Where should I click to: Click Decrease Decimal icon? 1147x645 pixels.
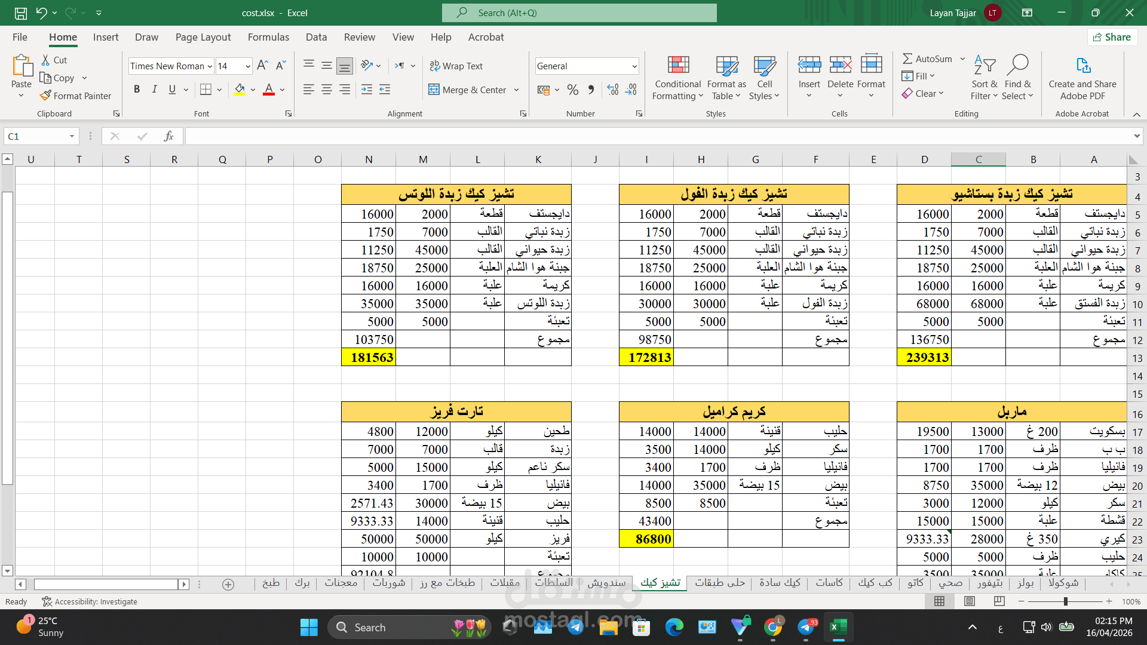coord(631,90)
